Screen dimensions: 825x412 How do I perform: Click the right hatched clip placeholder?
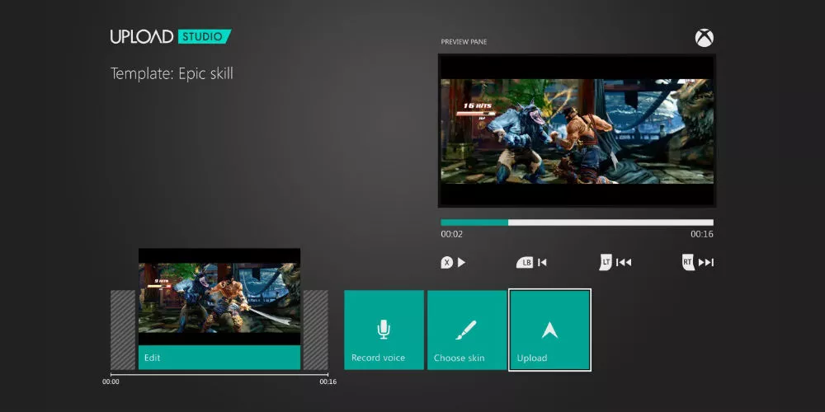(316, 330)
